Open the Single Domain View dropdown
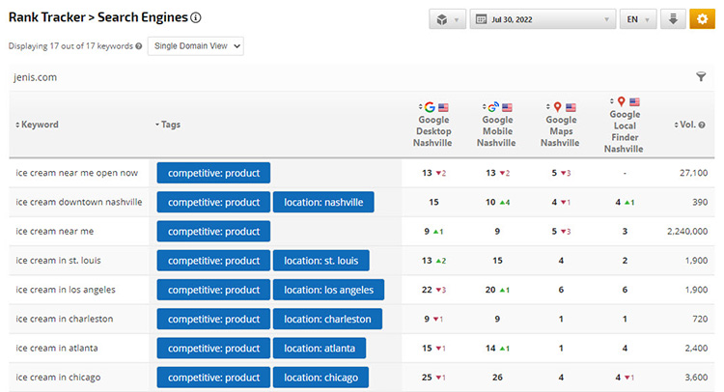724x392 pixels. (196, 45)
